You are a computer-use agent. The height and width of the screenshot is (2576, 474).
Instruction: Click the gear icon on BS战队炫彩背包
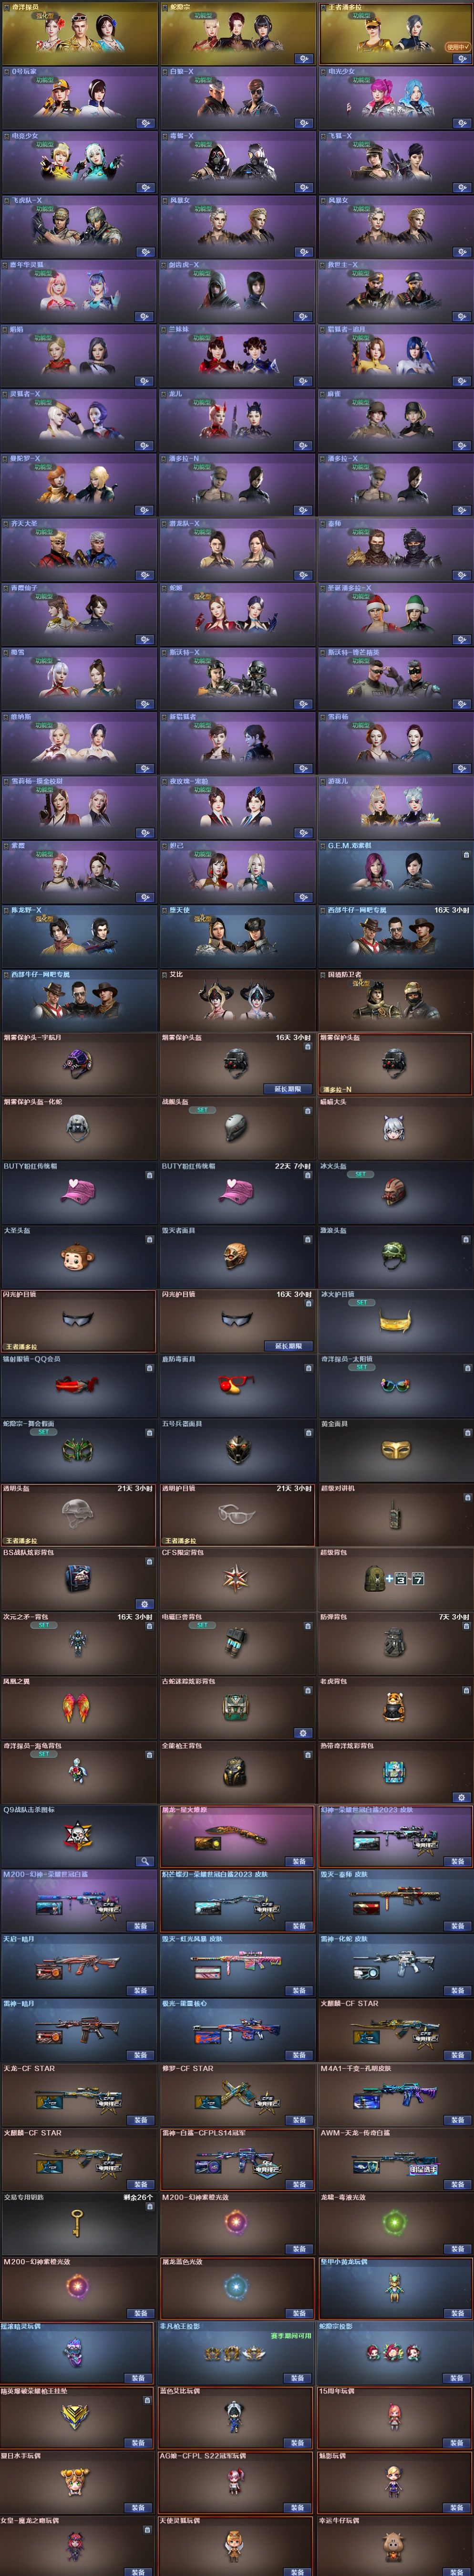144,1604
